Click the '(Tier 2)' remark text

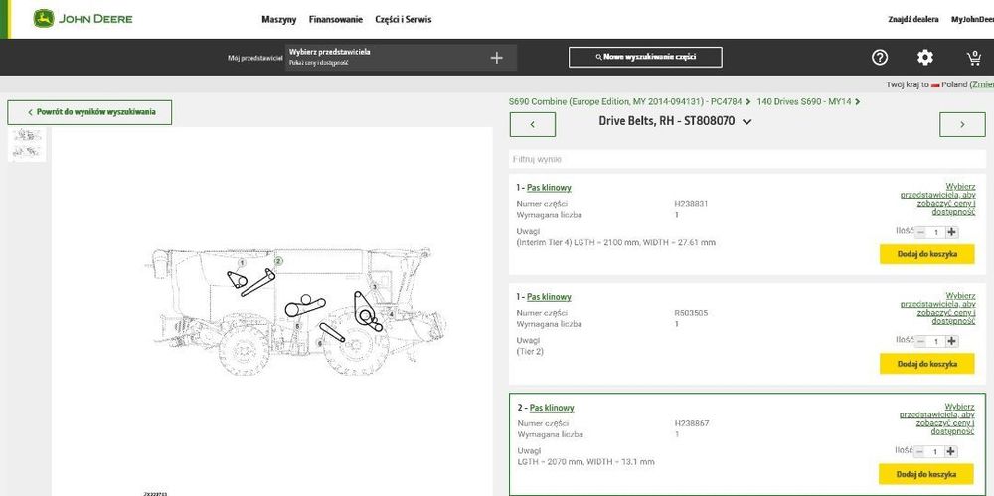(x=530, y=351)
